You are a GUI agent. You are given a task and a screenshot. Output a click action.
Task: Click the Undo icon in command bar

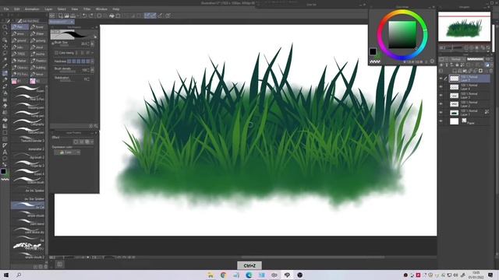tap(85, 16)
